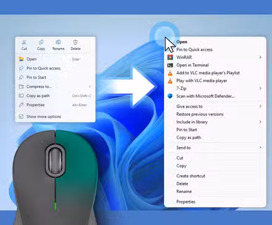This screenshot has width=272, height=225.
Task: Choose Pin to Quick access in classic menu
Action: tap(194, 49)
